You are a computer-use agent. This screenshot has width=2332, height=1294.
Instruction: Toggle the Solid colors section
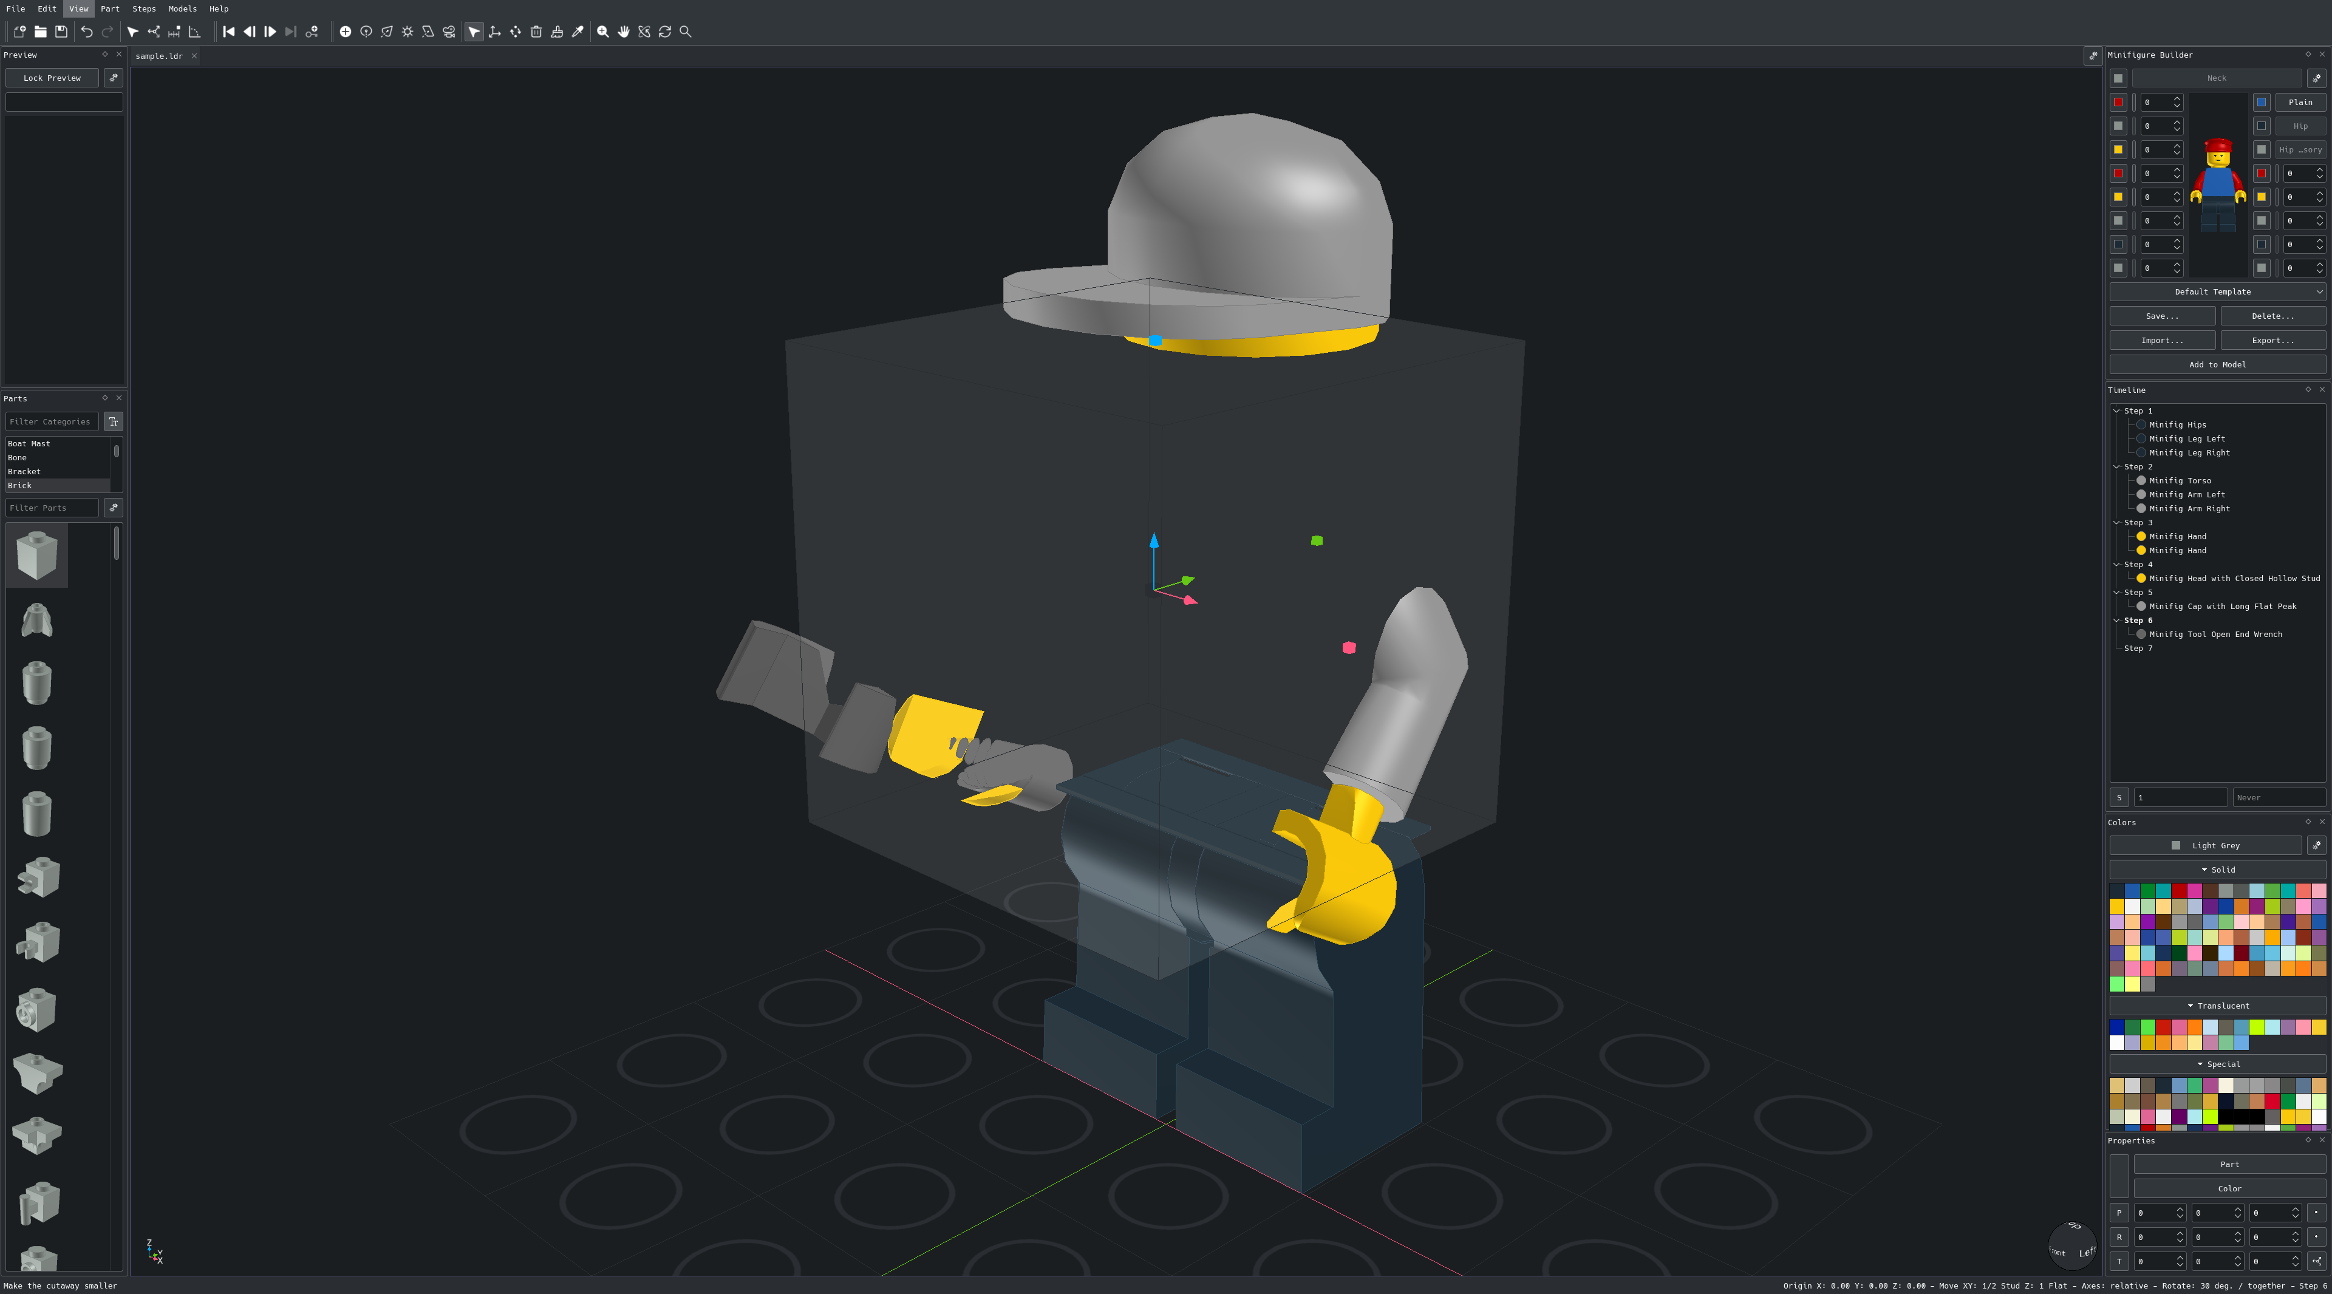click(2217, 870)
